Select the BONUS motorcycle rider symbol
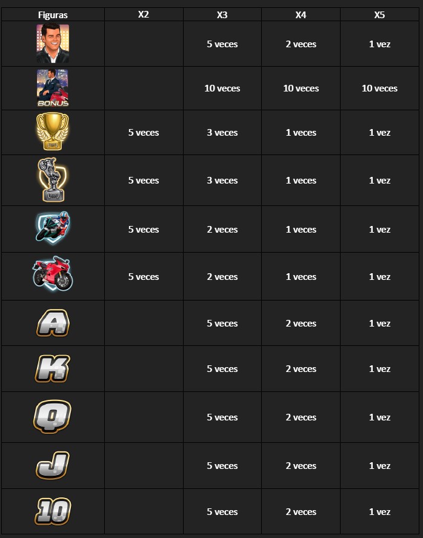 pos(53,88)
